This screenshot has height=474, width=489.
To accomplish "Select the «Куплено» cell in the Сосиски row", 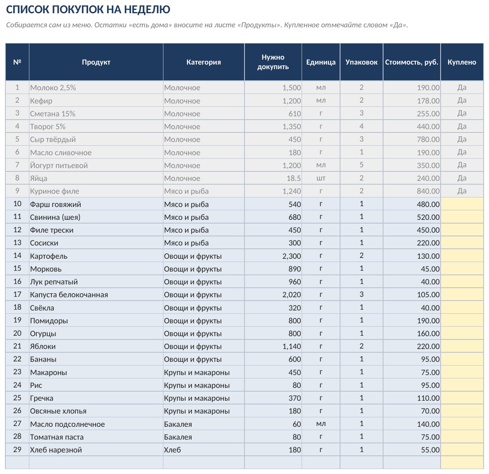I will pyautogui.click(x=462, y=243).
